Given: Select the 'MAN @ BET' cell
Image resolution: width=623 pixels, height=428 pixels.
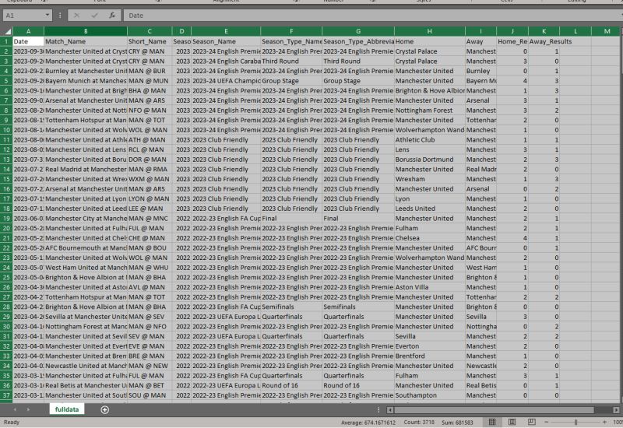Looking at the screenshot, I should (x=150, y=385).
